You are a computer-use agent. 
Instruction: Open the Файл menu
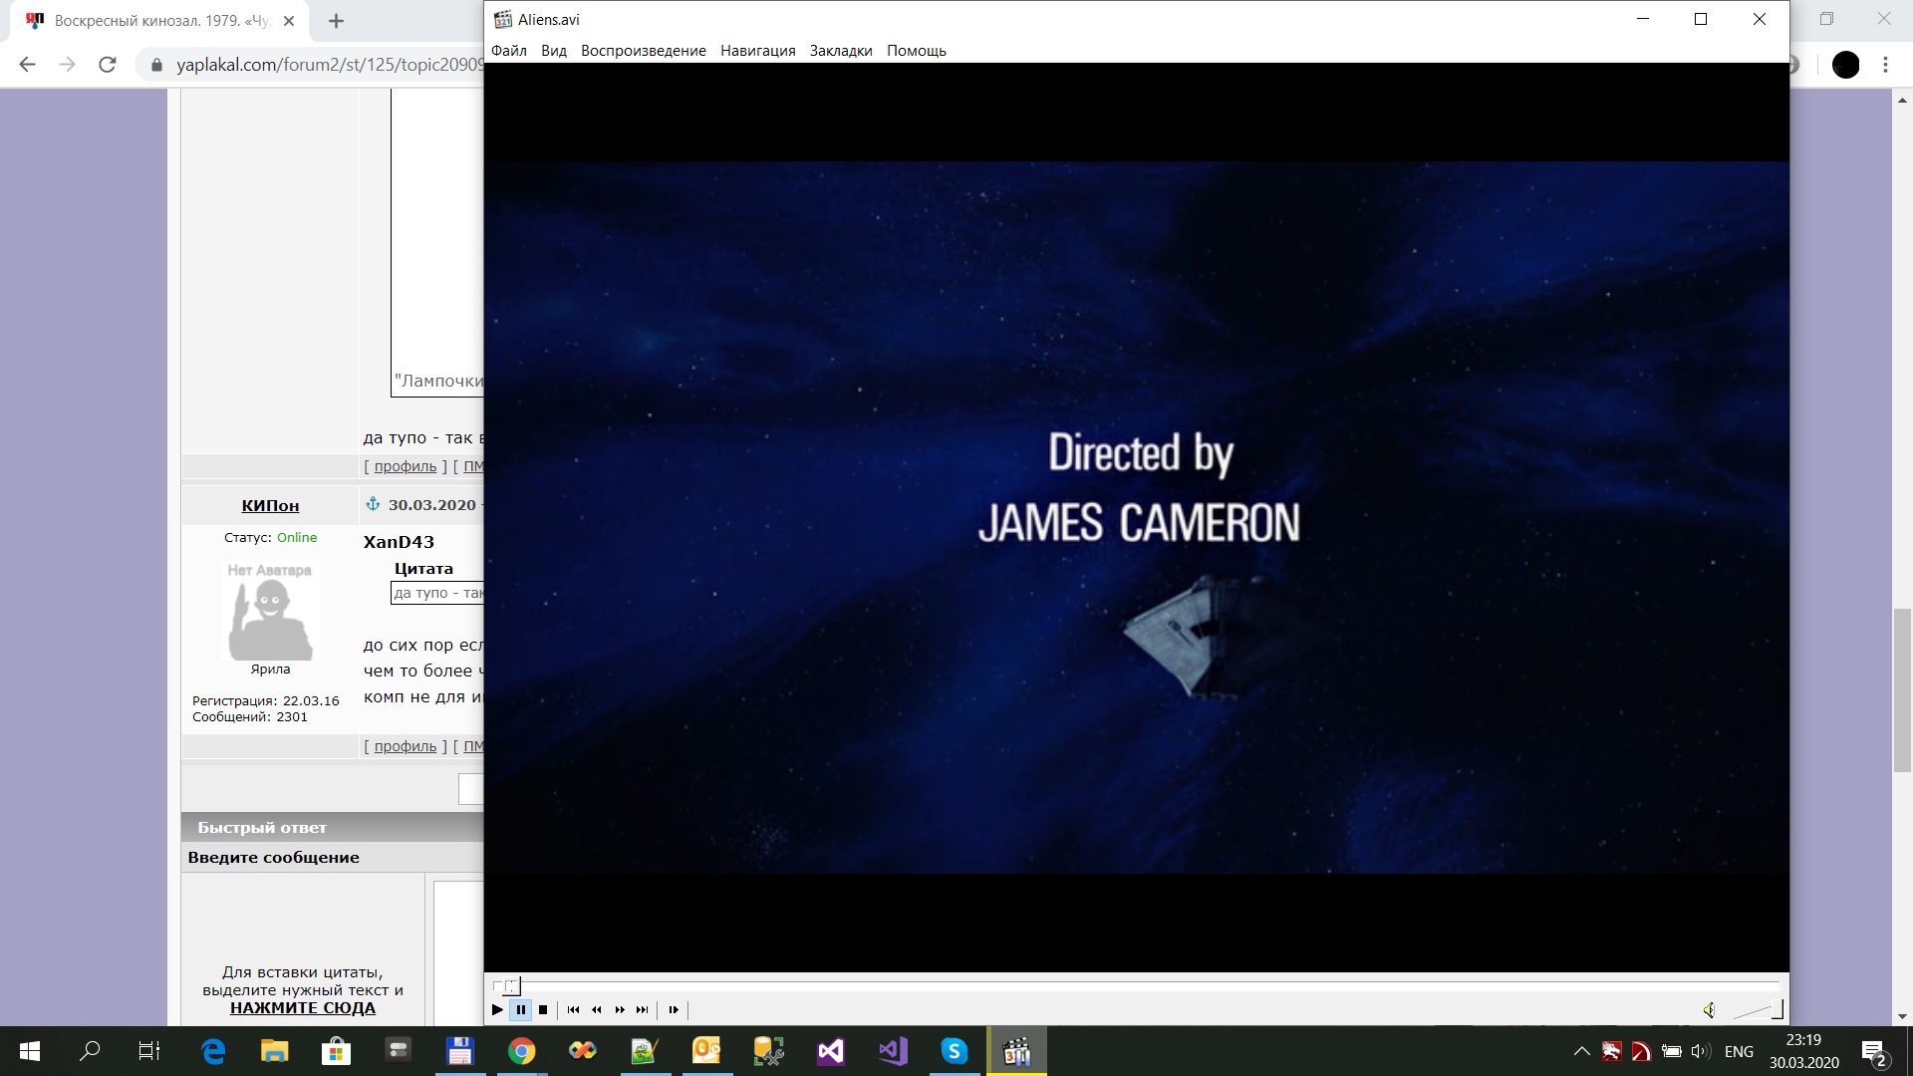coord(509,51)
